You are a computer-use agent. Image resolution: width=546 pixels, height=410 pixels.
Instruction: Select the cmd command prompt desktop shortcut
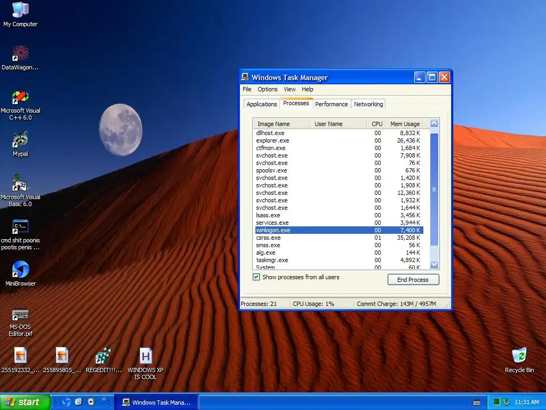[20, 234]
